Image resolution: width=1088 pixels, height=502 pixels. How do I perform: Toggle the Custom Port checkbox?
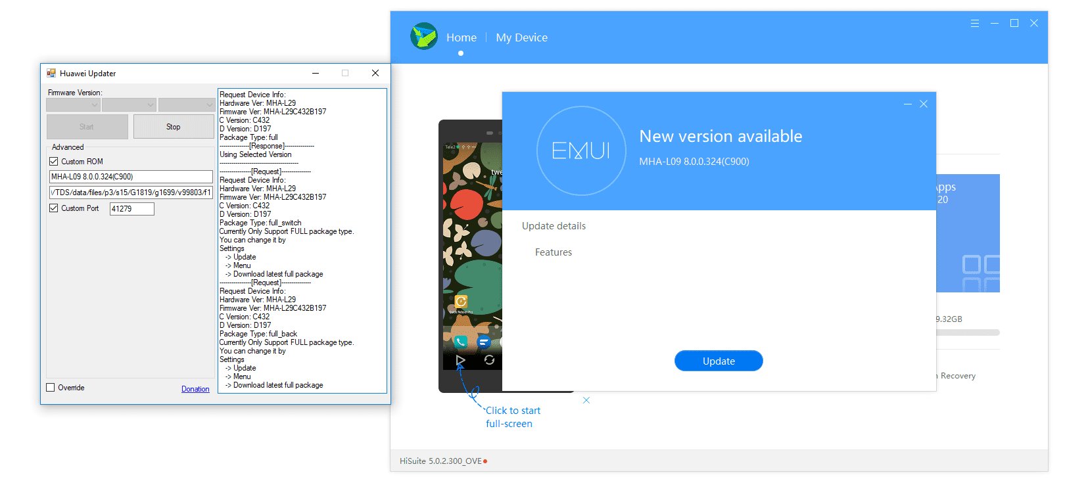pyautogui.click(x=54, y=208)
